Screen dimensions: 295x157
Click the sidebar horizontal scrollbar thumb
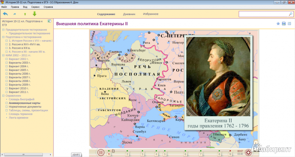(x=24, y=155)
